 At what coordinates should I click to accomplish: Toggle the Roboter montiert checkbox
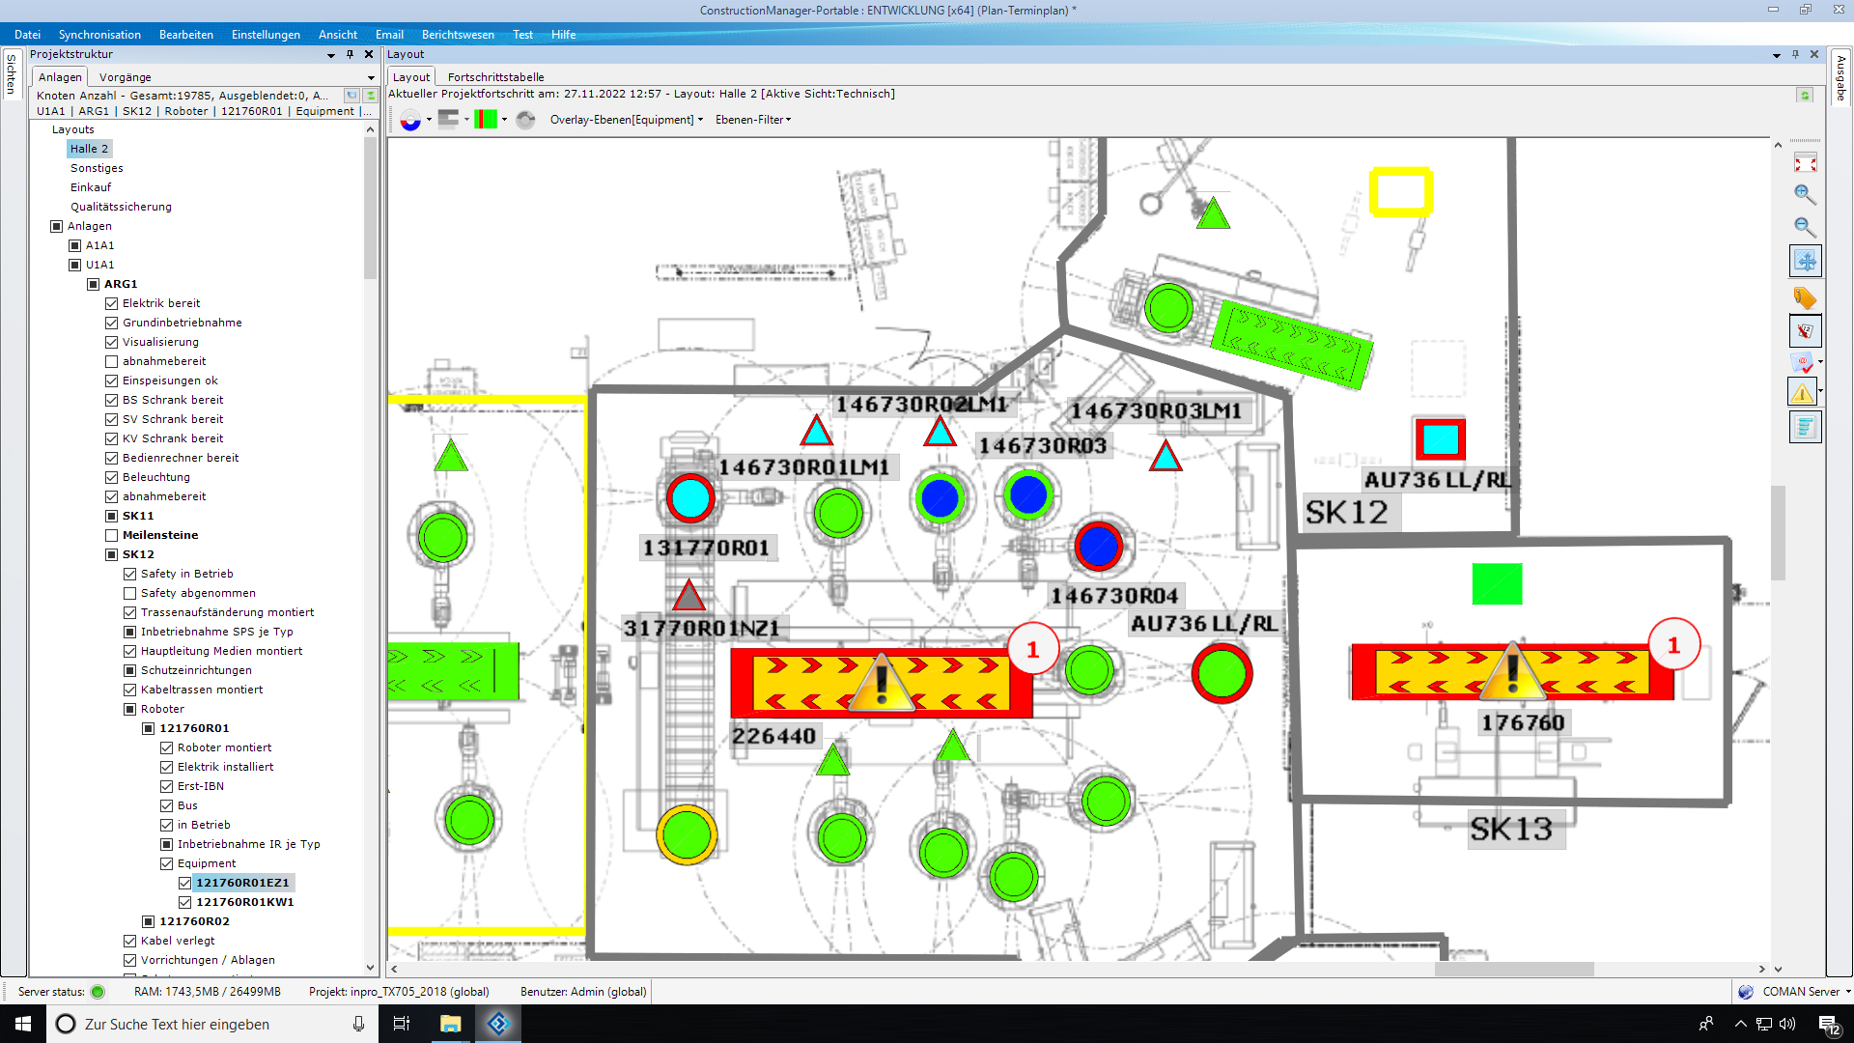coord(167,747)
